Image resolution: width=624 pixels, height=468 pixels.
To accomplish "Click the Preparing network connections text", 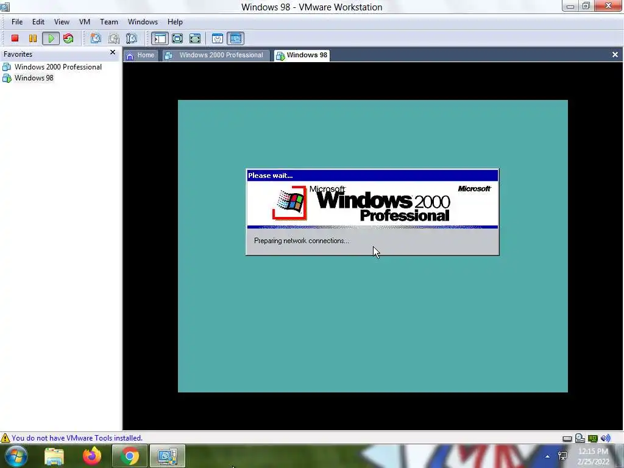I will click(x=301, y=241).
